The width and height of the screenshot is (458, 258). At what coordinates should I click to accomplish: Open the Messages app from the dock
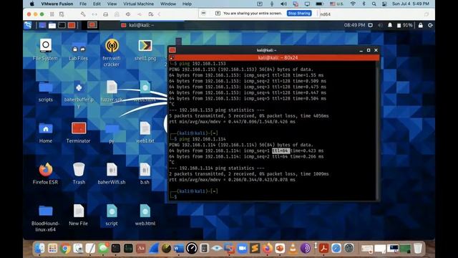click(103, 249)
